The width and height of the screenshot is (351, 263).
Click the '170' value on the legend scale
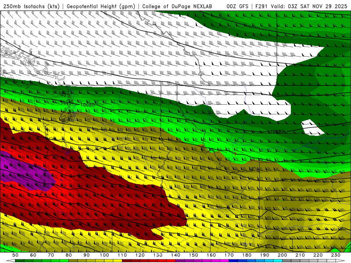click(x=229, y=255)
